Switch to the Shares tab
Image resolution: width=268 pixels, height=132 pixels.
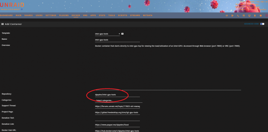click(x=29, y=15)
